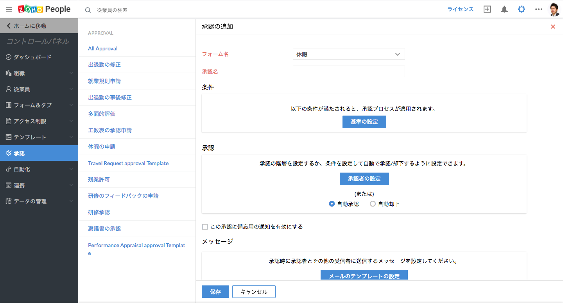Select the 自動承認 radio button
This screenshot has width=563, height=303.
coord(332,204)
